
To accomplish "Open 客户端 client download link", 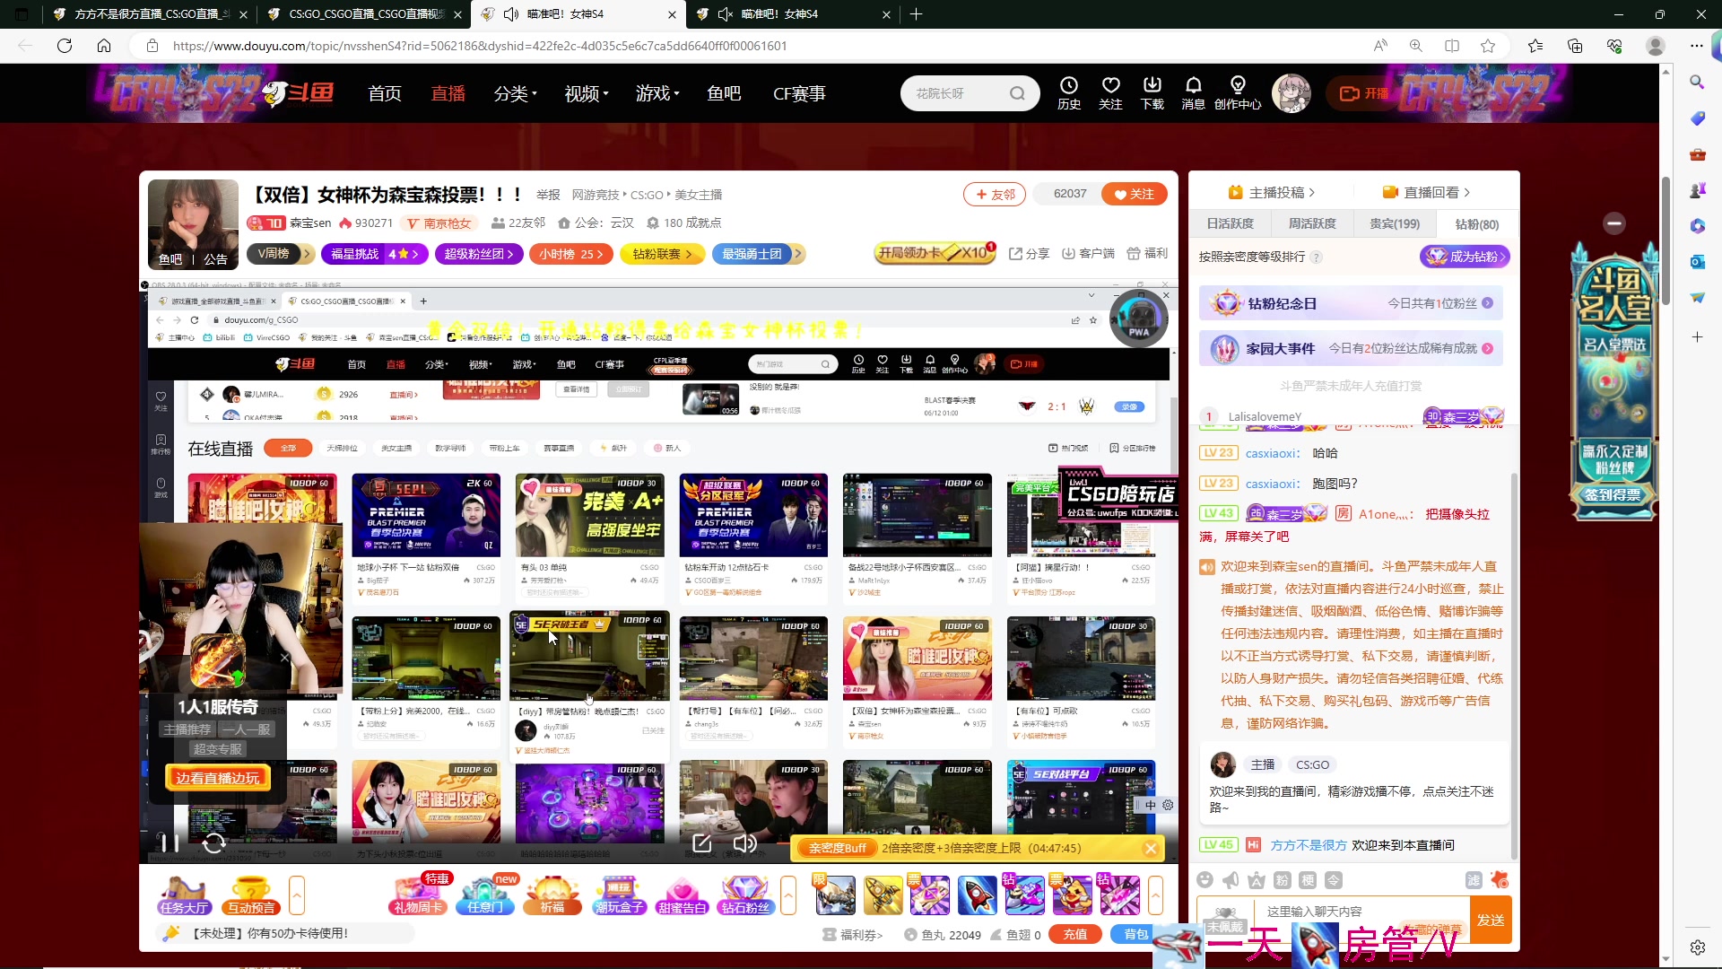I will pos(1088,254).
